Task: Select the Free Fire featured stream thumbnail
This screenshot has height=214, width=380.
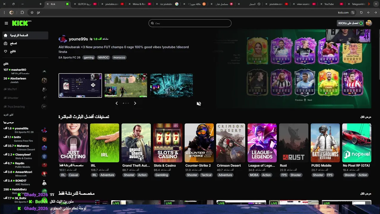Action: point(126,86)
